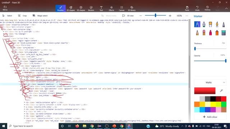
Task: Select the Calligraphy pen brush
Action: [204, 24]
